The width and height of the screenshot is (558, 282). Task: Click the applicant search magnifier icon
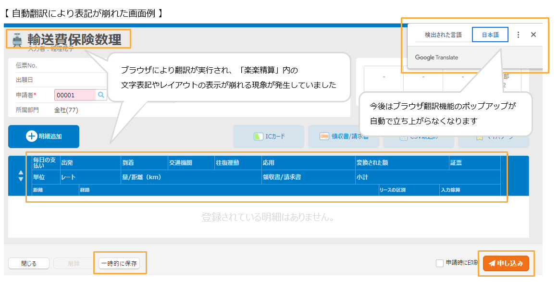pyautogui.click(x=101, y=95)
